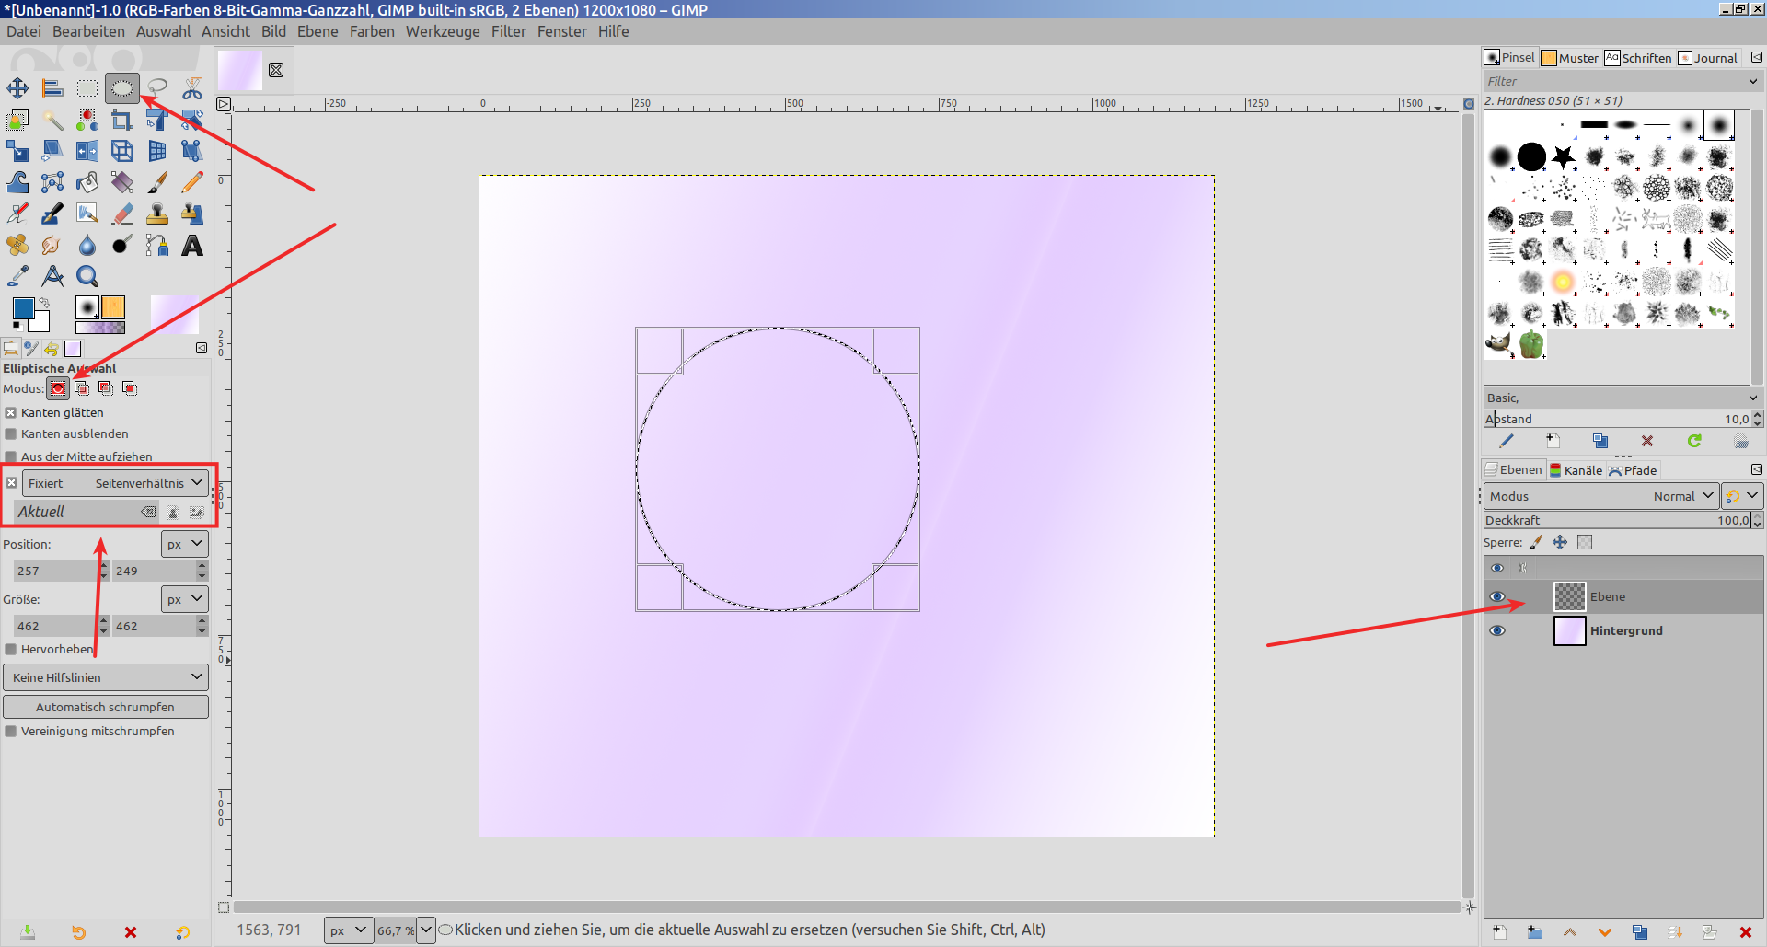Open the Filter menu
Image resolution: width=1767 pixels, height=947 pixels.
click(508, 31)
